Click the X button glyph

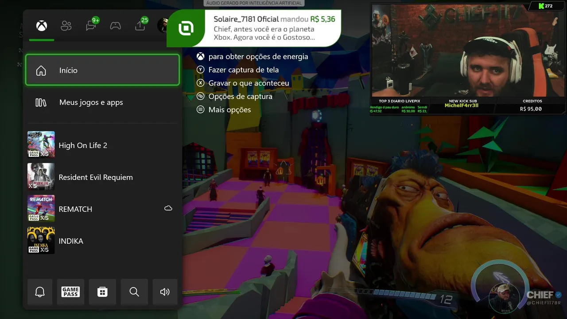201,83
